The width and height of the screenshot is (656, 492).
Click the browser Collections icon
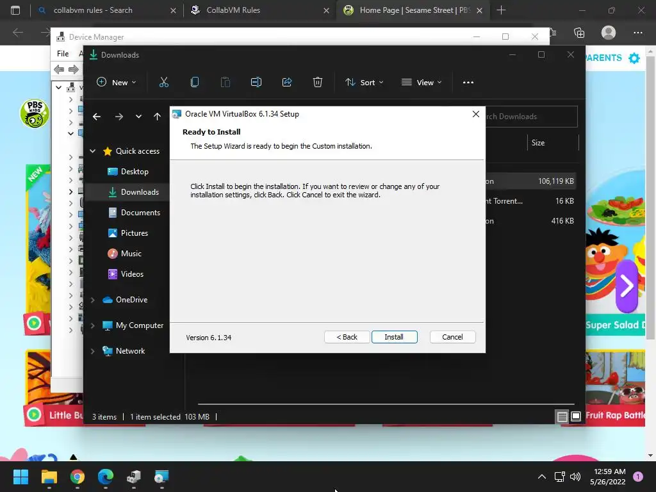(579, 33)
